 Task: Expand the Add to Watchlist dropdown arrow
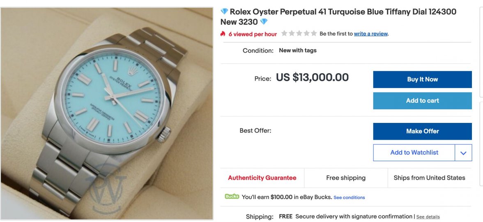click(x=463, y=153)
